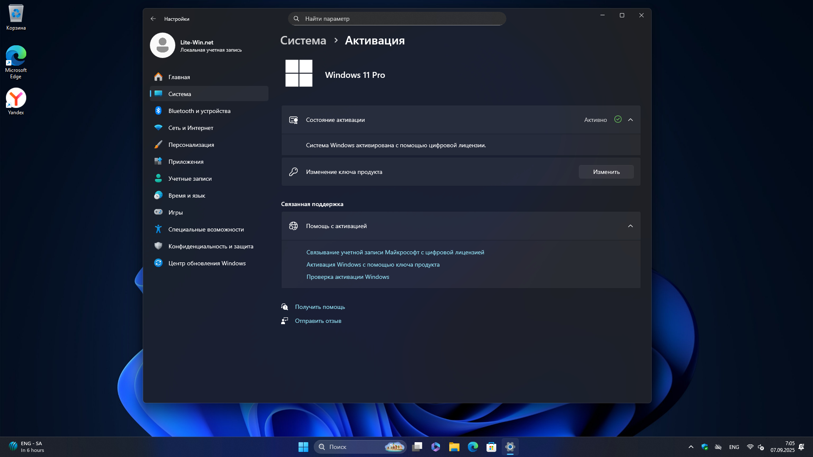
Task: Click the Apps icon in the sidebar
Action: tap(158, 161)
